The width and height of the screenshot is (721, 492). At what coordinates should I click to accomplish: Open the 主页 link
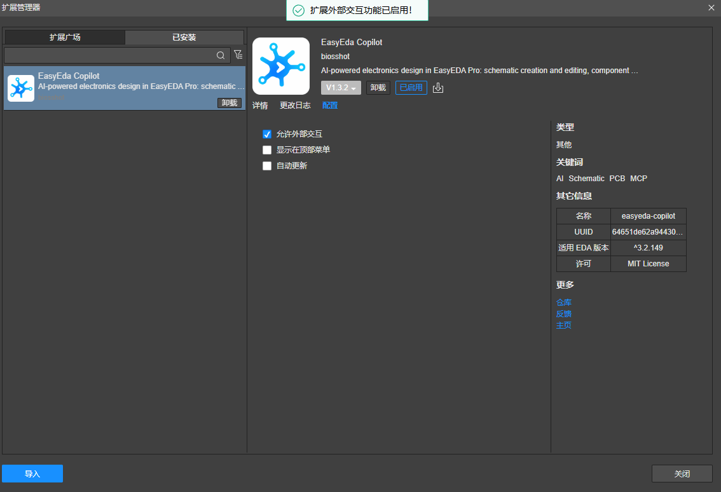pos(564,325)
